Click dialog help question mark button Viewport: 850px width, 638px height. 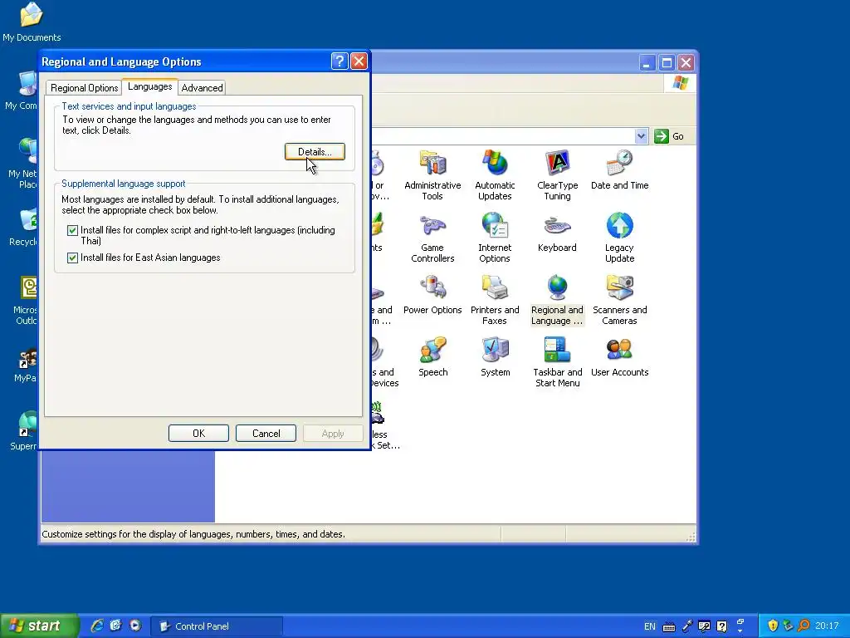pyautogui.click(x=340, y=61)
